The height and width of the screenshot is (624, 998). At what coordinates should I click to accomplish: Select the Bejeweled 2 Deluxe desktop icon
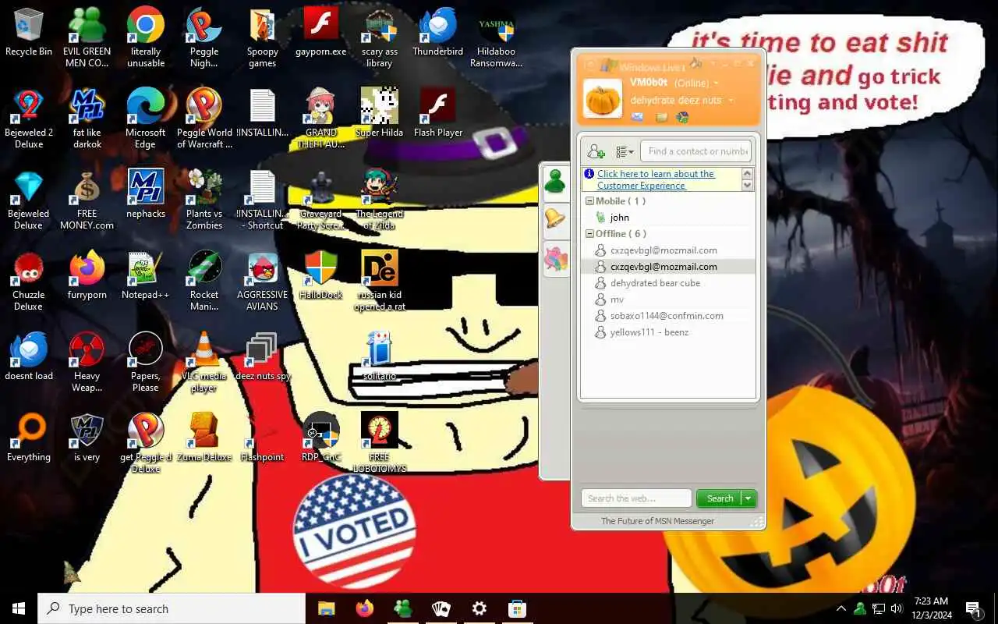tap(29, 119)
